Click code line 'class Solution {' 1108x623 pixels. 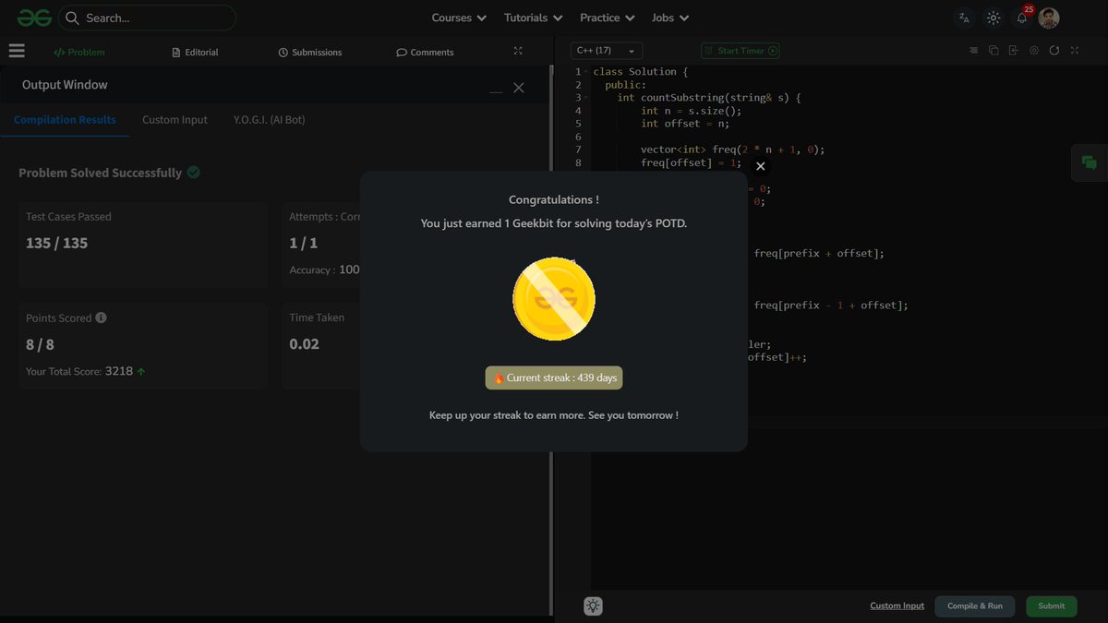pyautogui.click(x=641, y=71)
